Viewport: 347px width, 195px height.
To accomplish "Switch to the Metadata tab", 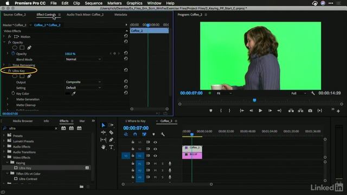I will coord(120,15).
